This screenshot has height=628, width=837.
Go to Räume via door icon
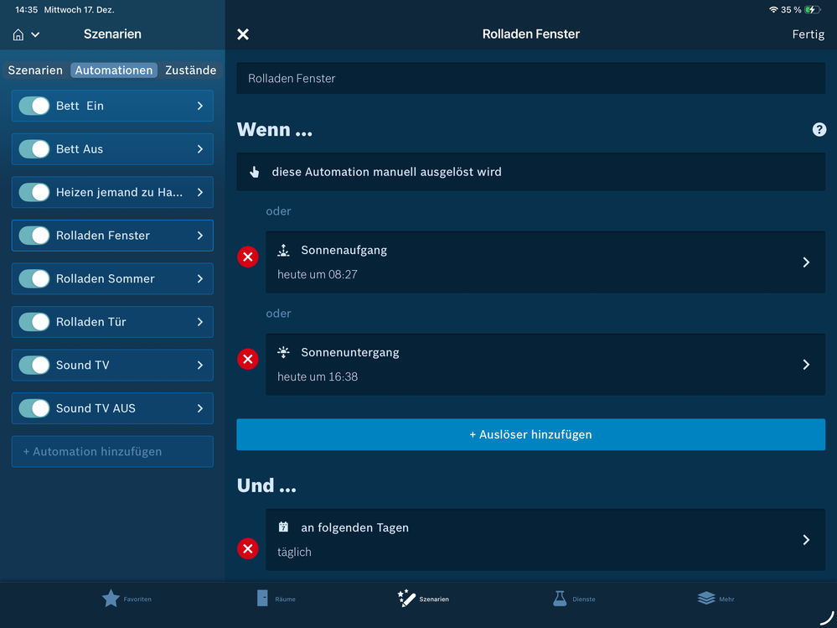(x=263, y=598)
